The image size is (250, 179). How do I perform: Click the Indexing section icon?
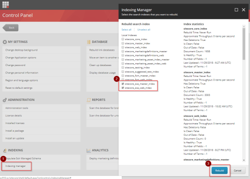(4, 150)
